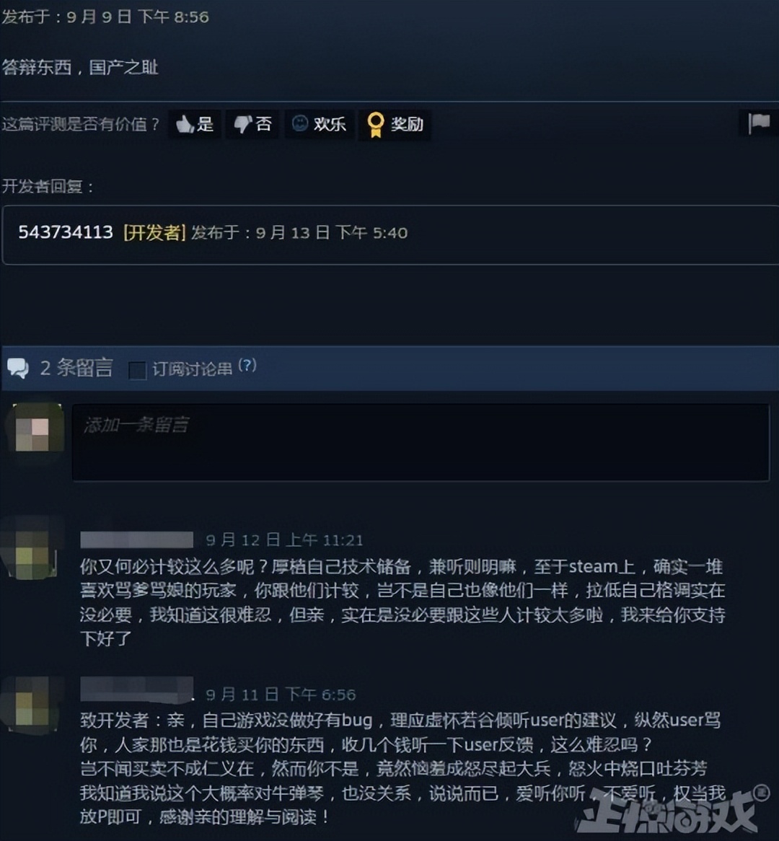Open developer 543734113 profile name
The image size is (779, 841).
point(66,232)
